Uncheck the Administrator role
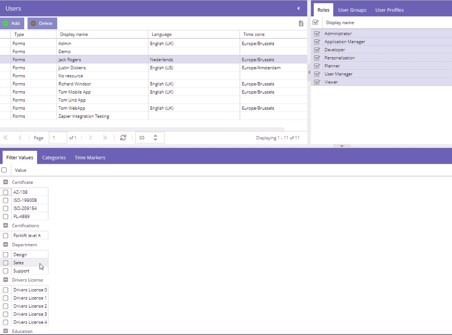 [317, 33]
